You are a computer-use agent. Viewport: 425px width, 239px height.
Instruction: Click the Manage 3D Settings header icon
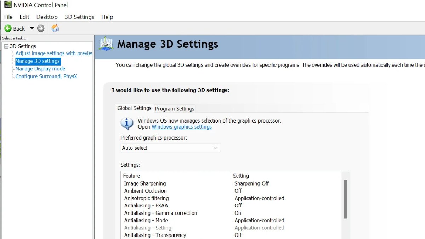coord(106,44)
